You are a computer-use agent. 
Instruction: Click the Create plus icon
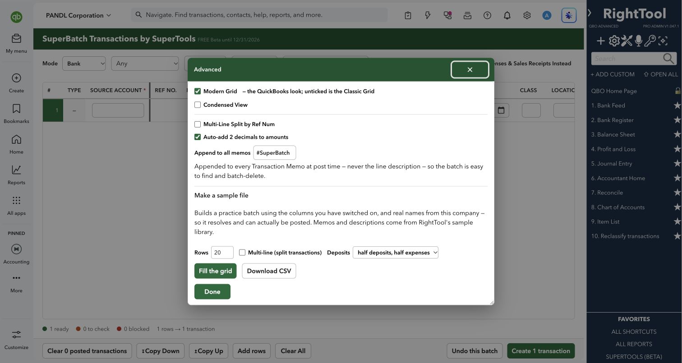click(16, 78)
